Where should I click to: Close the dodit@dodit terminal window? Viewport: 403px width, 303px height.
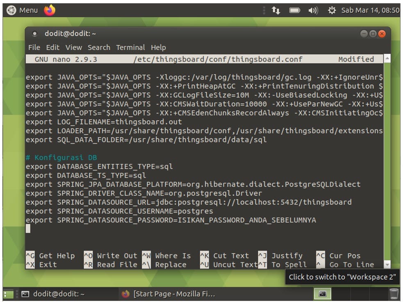coord(382,34)
